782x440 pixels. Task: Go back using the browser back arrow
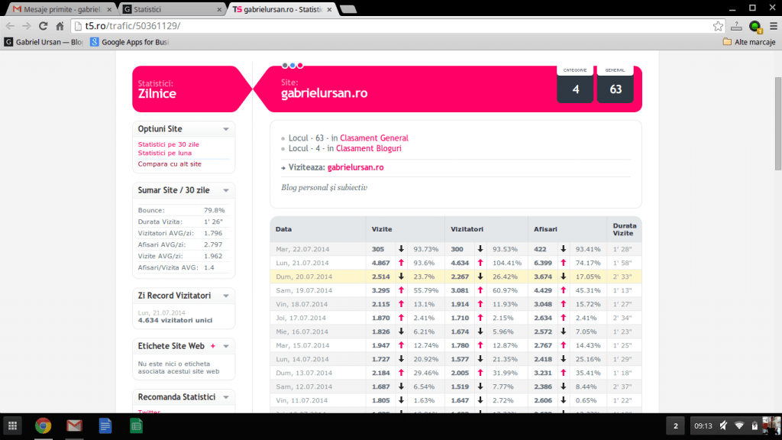tap(10, 26)
